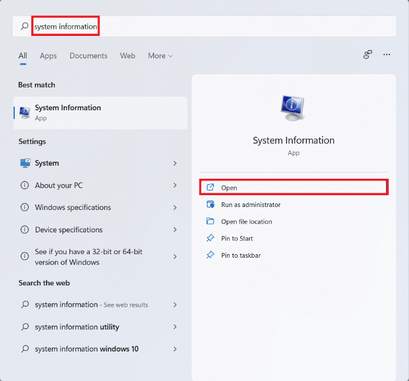Switch to the Apps tab
The width and height of the screenshot is (409, 381).
pos(48,56)
